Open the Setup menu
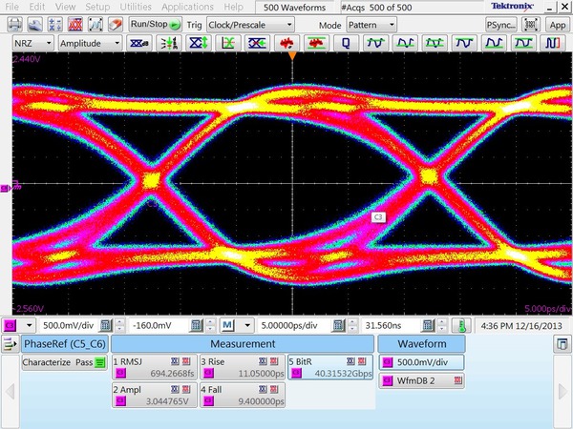 point(98,7)
